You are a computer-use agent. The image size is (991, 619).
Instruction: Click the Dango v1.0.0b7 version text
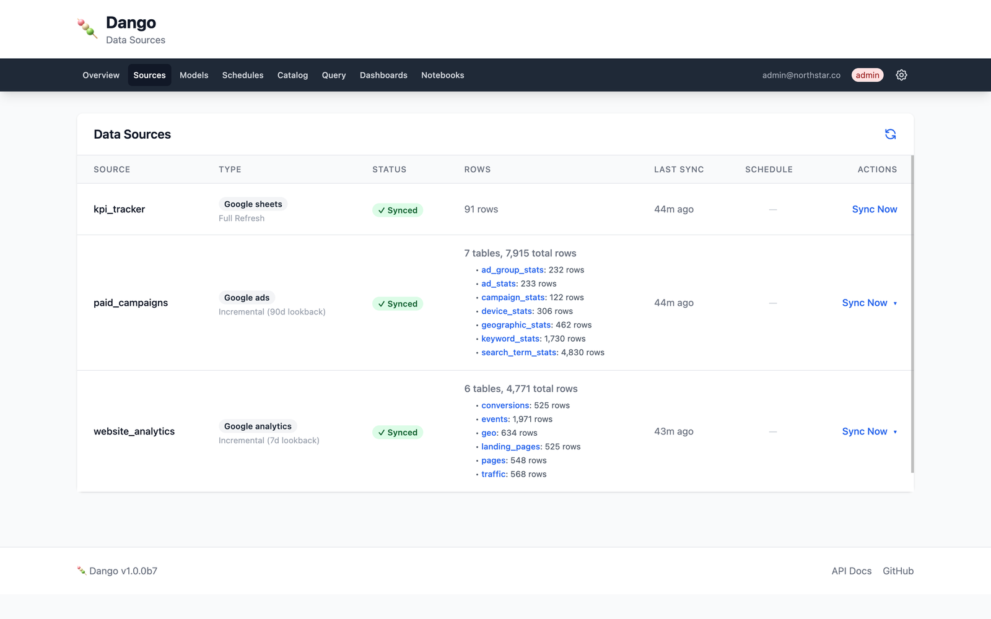click(123, 571)
